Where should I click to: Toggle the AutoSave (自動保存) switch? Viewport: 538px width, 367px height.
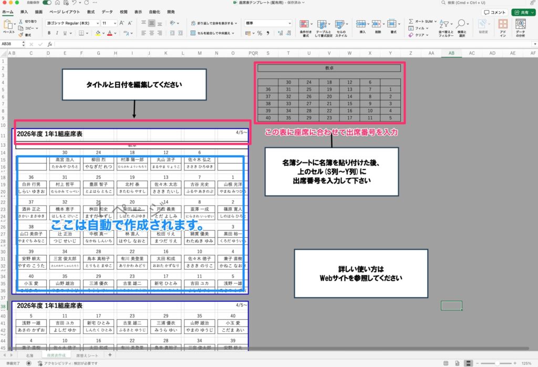(x=46, y=3)
